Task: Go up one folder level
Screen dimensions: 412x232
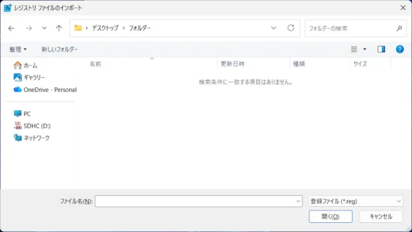Action: pyautogui.click(x=59, y=28)
